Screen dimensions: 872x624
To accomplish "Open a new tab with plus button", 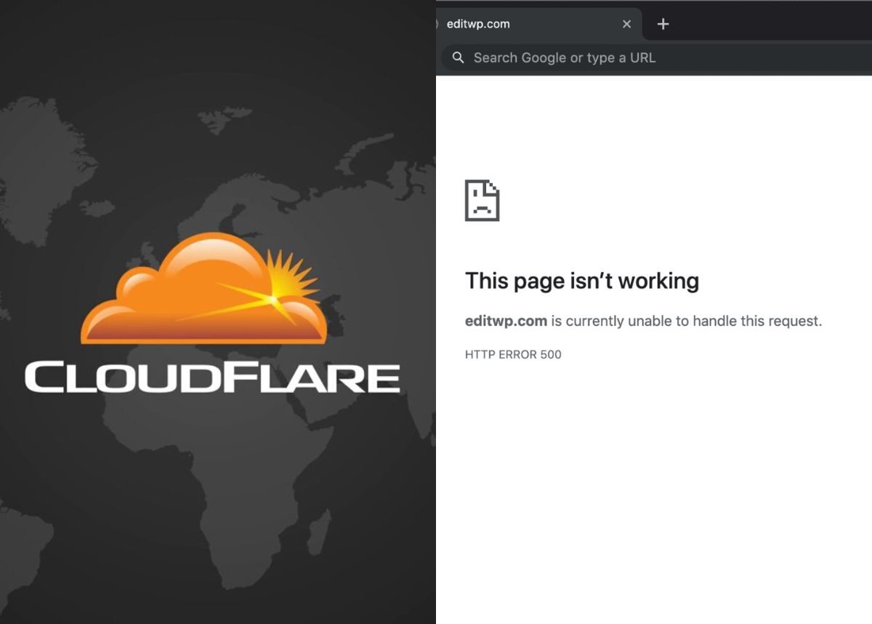I will [x=663, y=24].
